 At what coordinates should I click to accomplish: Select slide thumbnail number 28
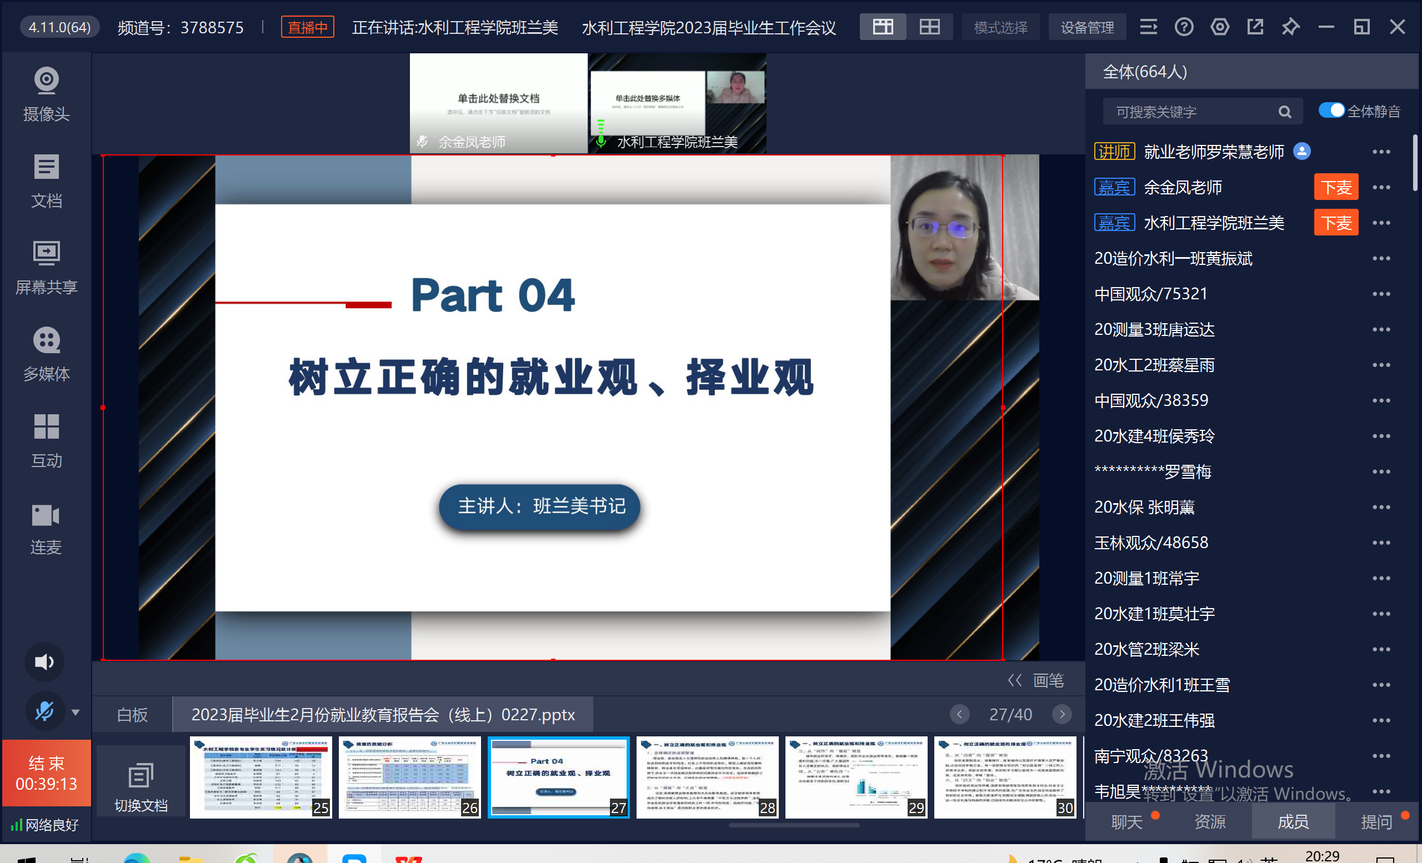pyautogui.click(x=707, y=776)
